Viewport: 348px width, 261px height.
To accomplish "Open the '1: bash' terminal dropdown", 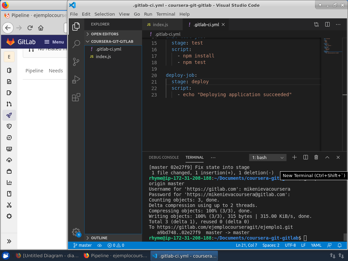I will tap(268, 158).
